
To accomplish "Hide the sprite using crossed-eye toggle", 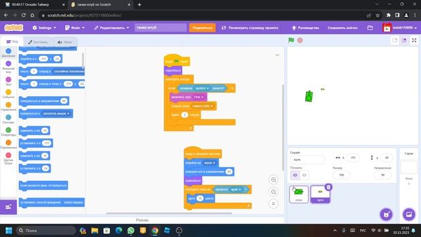I will pos(304,175).
